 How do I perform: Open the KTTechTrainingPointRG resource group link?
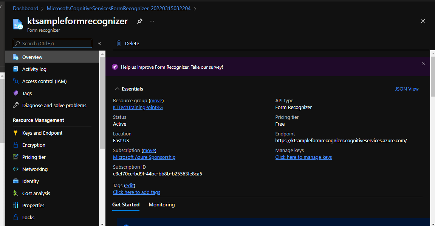tap(138, 107)
